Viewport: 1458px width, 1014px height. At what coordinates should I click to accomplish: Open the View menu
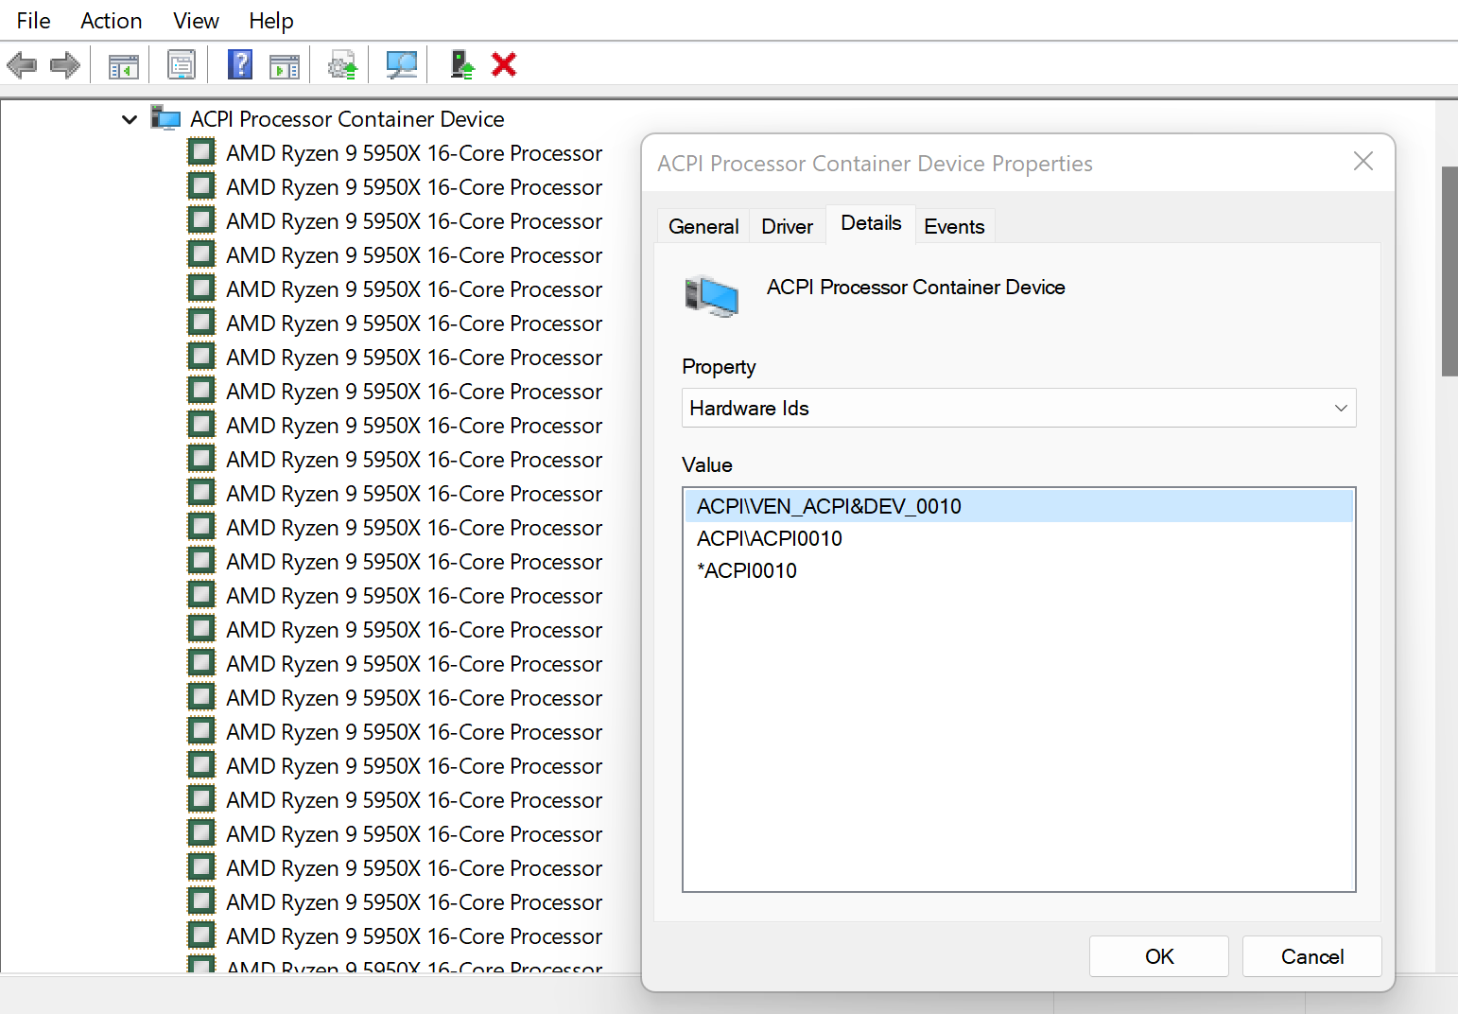coord(196,21)
